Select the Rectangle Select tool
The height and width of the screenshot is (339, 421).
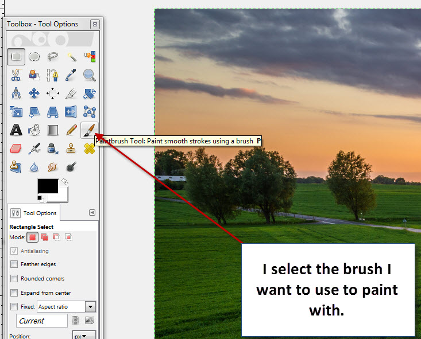click(x=16, y=57)
